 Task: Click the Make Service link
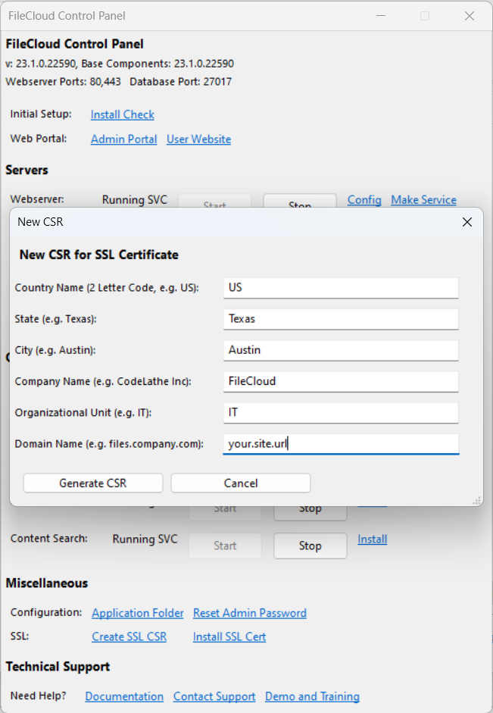point(423,200)
